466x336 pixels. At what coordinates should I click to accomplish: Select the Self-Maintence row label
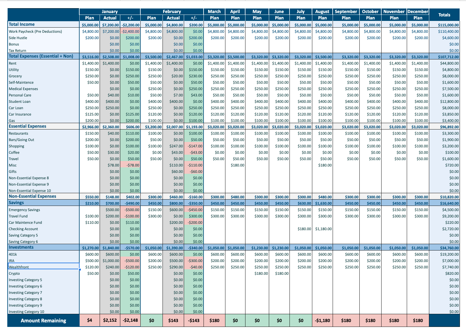click(21, 82)
